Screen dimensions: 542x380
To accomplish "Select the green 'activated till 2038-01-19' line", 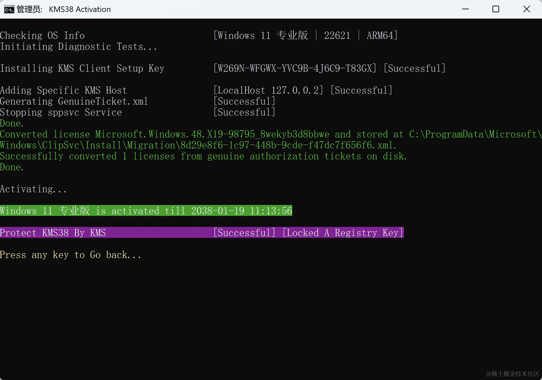I will click(146, 211).
